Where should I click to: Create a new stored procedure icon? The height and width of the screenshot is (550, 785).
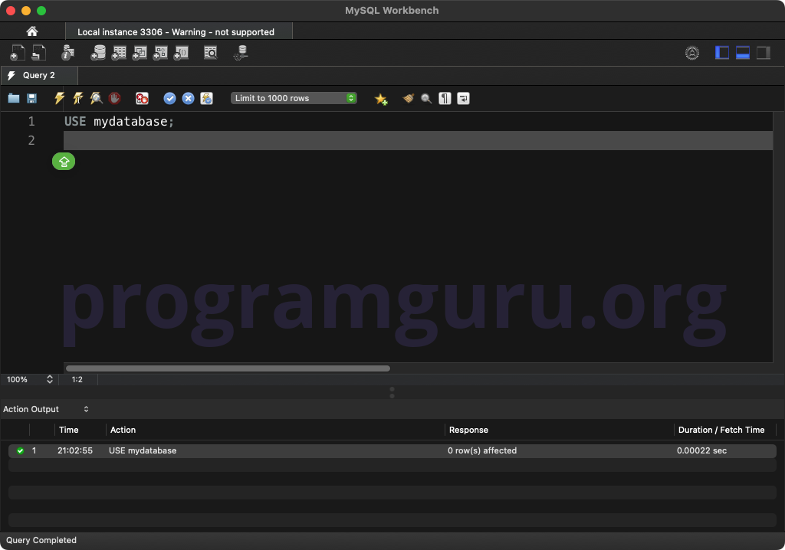point(160,53)
